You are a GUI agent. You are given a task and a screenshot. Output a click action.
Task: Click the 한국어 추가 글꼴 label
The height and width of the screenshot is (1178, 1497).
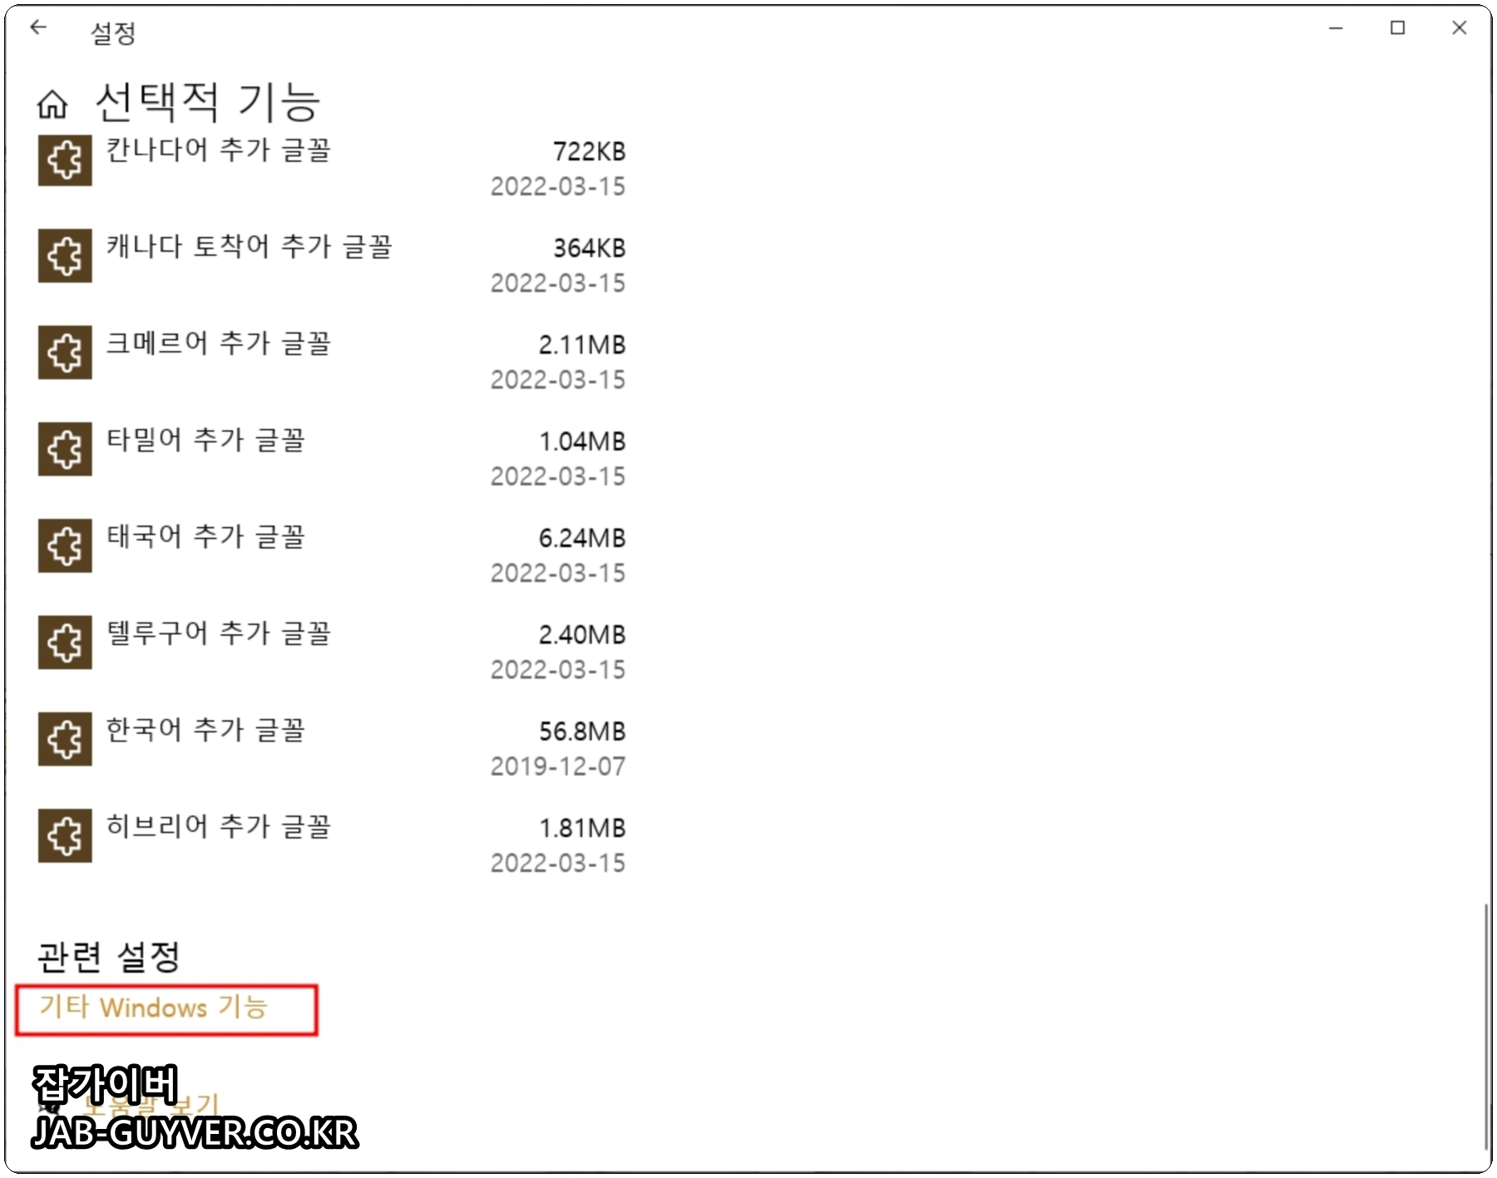point(205,730)
